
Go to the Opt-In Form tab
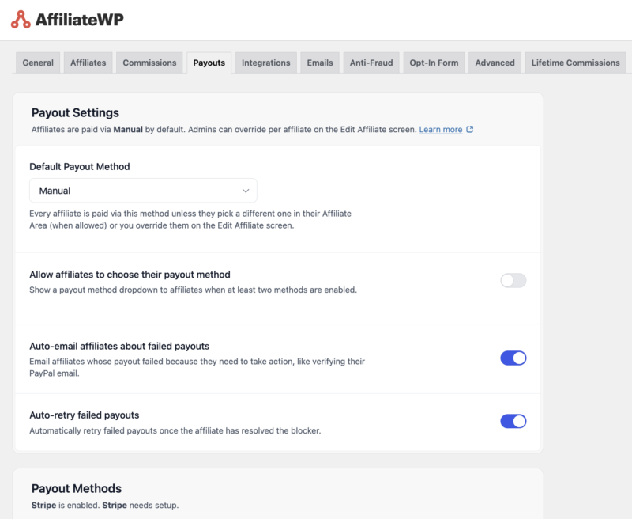point(434,63)
